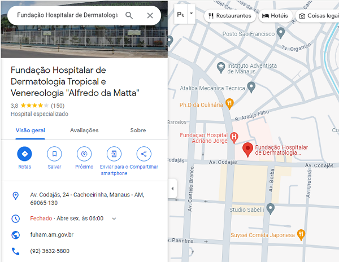Screen dimensions: 339x262
Task: Click the globe website icon
Action: [x=16, y=235]
